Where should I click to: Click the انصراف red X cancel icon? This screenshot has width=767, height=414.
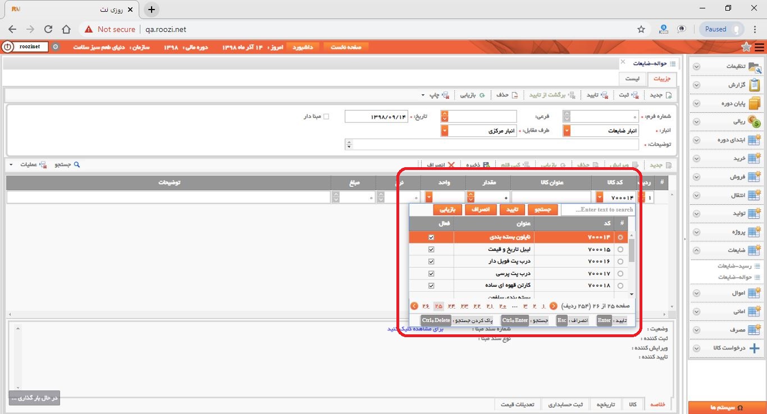click(x=451, y=165)
